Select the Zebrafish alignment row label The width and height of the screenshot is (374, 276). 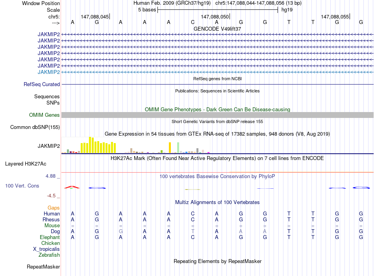pyautogui.click(x=49, y=255)
